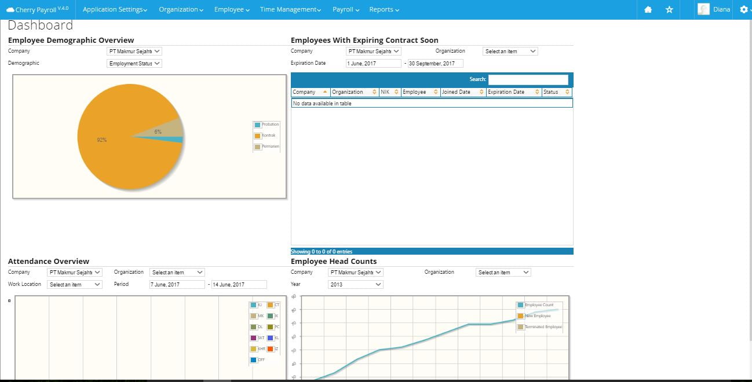The height and width of the screenshot is (382, 752).
Task: Click the Permanen legend color swatch
Action: coord(258,147)
